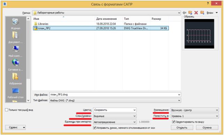
Task: Click the red X delete icon
Action: click(x=196, y=13)
